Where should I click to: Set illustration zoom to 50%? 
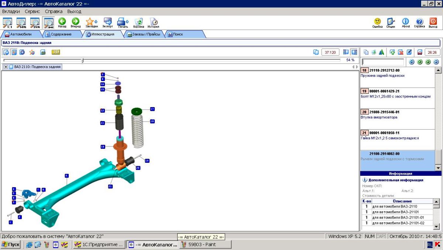click(x=21, y=23)
